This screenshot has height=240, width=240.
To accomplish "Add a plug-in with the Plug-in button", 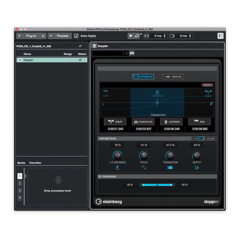I will pos(31,36).
